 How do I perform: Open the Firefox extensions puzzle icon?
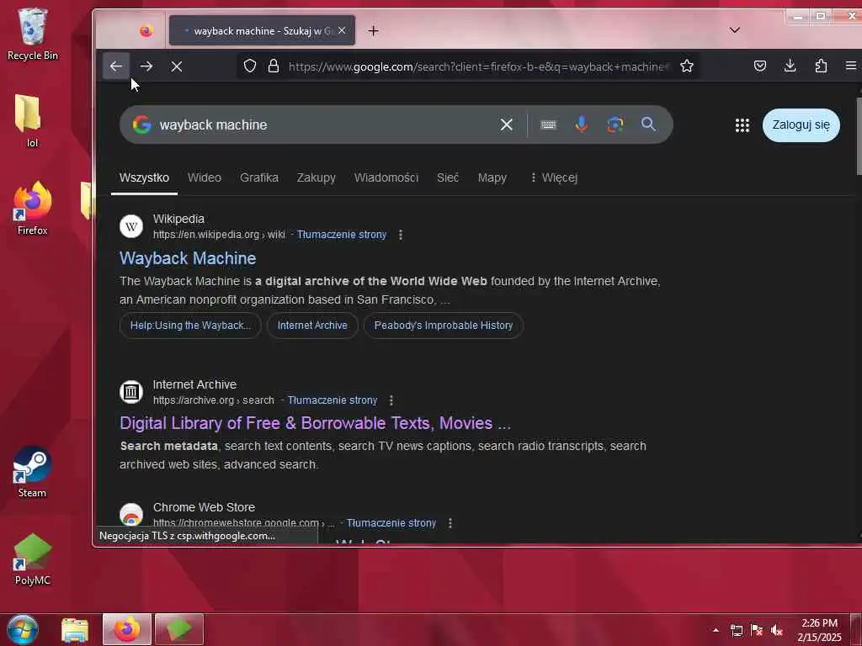click(x=821, y=66)
